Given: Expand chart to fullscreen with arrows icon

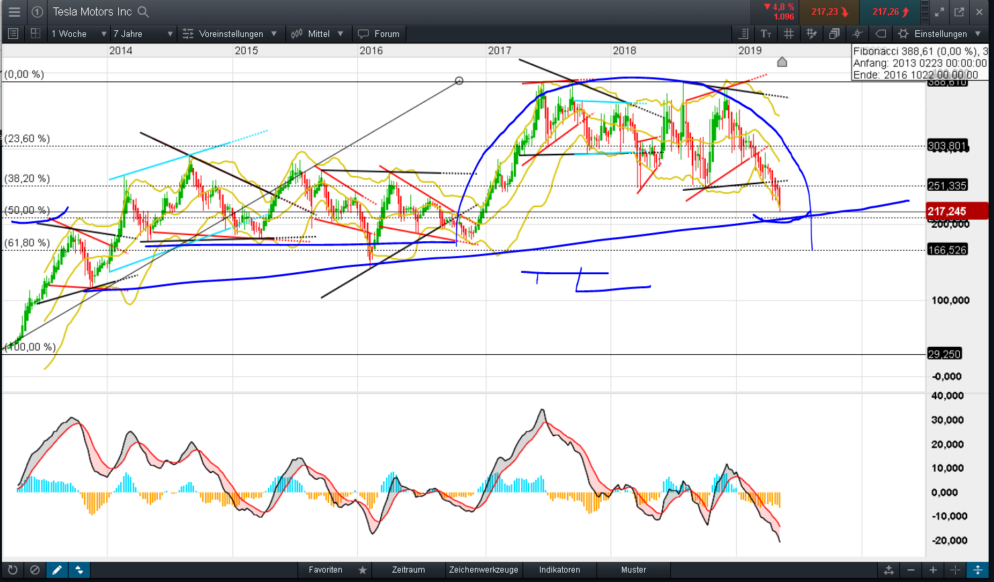Looking at the screenshot, I should click(x=938, y=11).
